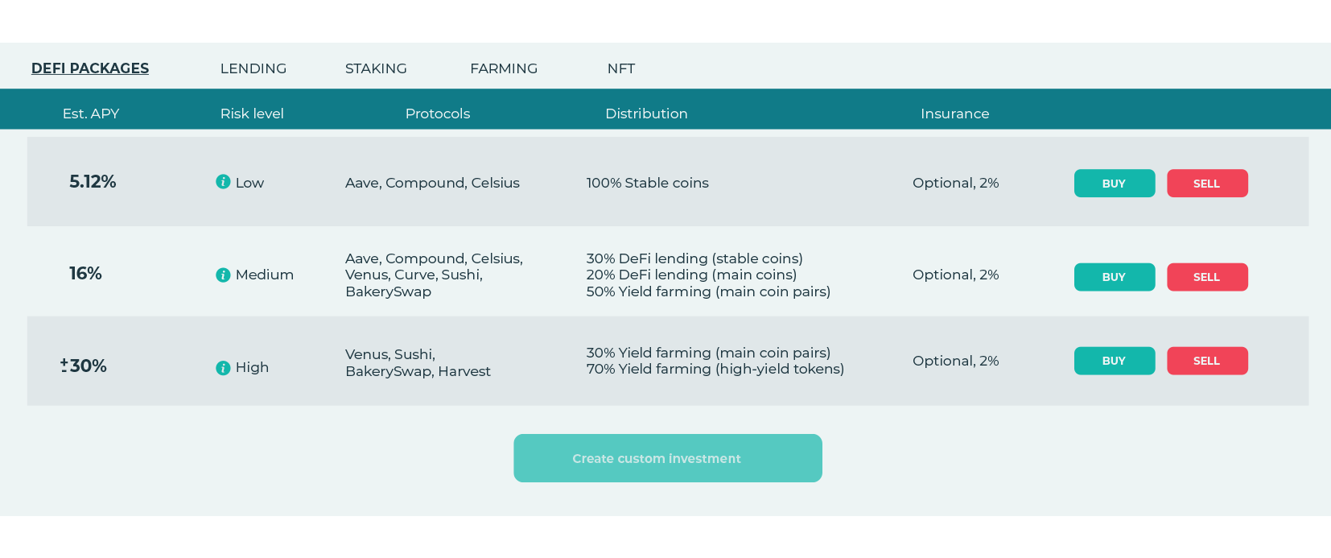The image size is (1331, 558).
Task: Select the NFT tab
Action: (621, 68)
